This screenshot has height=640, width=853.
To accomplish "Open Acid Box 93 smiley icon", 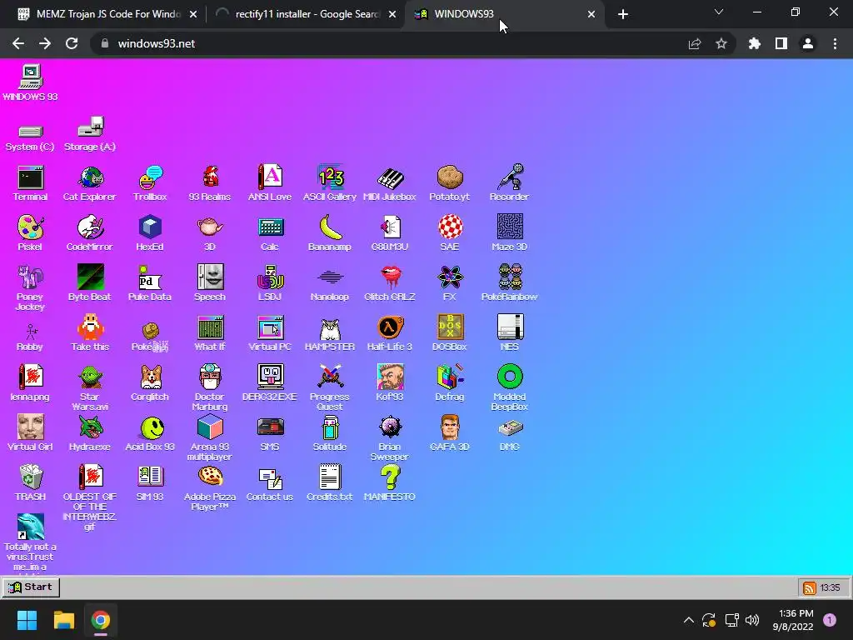I will point(150,433).
